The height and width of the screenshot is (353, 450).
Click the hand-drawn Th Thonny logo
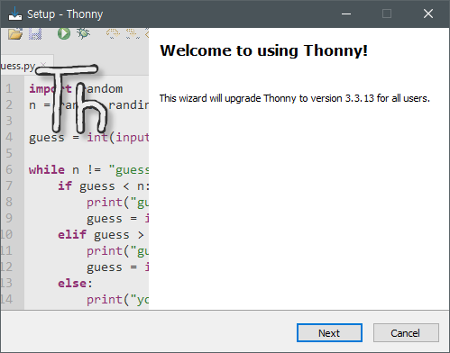click(x=71, y=98)
